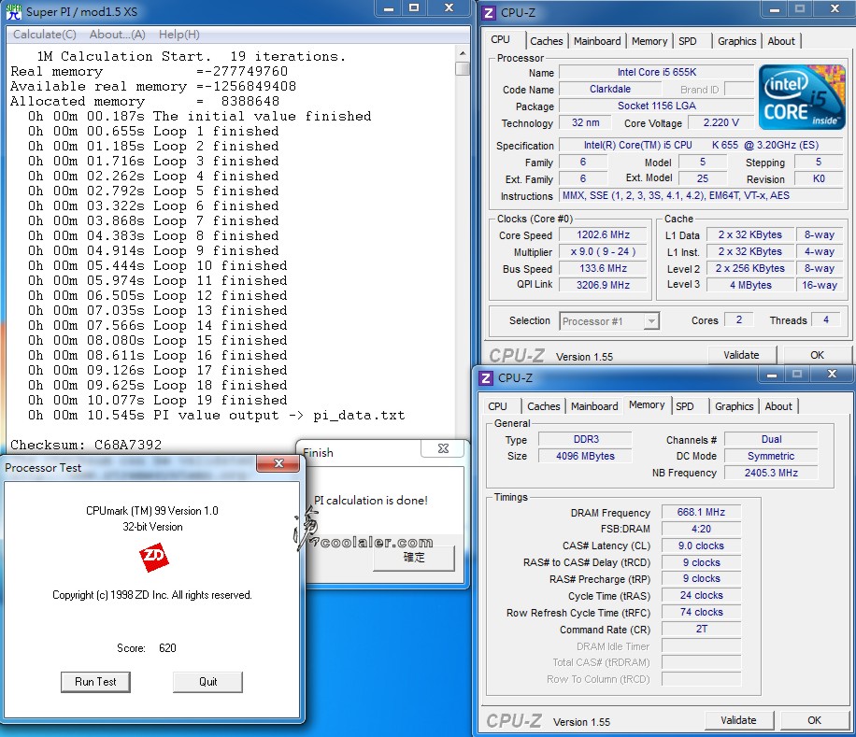Click Run Test in Processor Test dialog
The height and width of the screenshot is (737, 856).
(95, 682)
